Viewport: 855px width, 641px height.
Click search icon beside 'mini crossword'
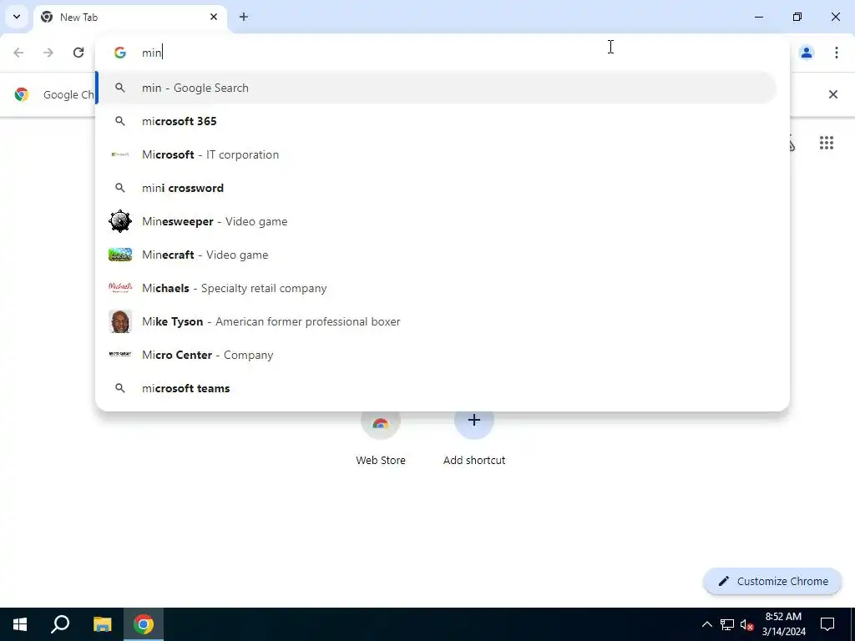(120, 188)
